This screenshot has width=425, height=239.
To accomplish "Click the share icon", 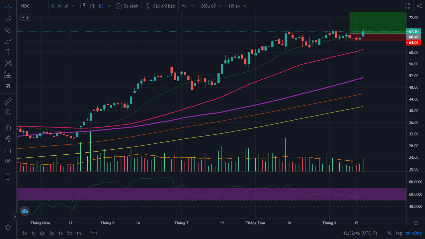I will [x=419, y=6].
